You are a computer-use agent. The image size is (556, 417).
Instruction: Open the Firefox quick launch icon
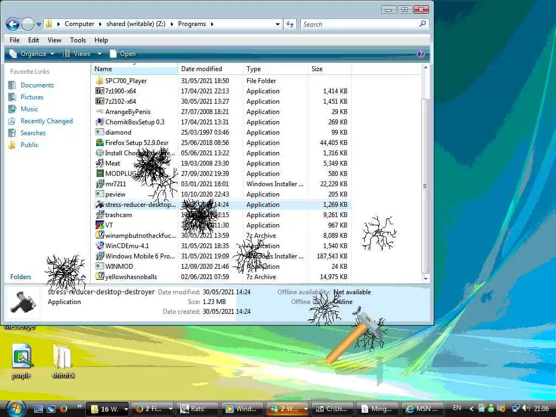[64, 409]
